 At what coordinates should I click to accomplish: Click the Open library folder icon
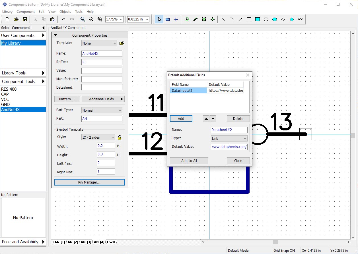point(16,19)
